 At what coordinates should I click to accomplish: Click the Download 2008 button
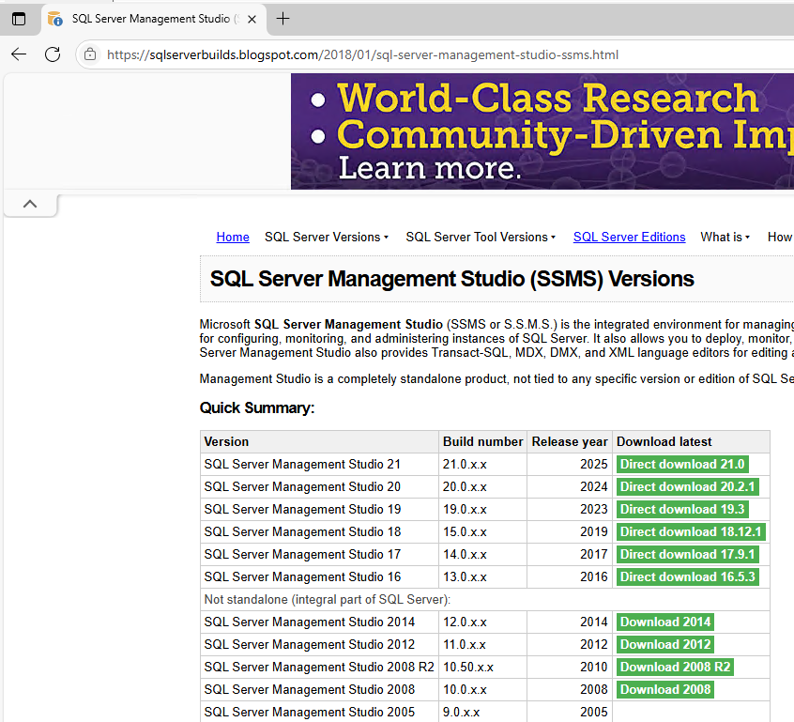click(x=665, y=689)
